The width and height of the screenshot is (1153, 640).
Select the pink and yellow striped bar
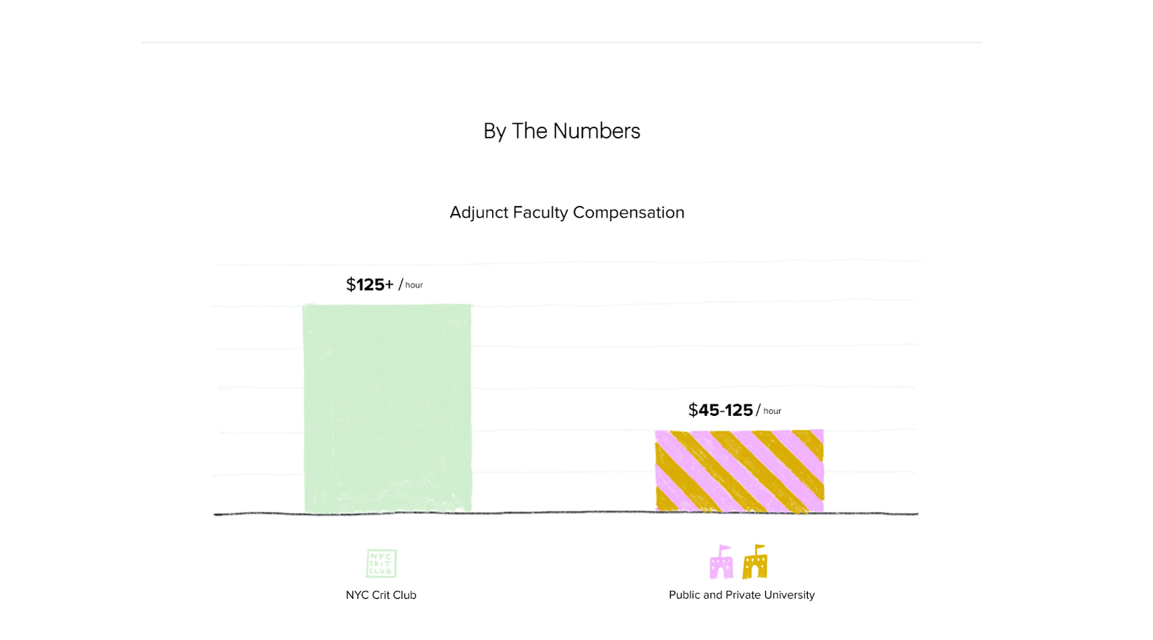pos(739,471)
